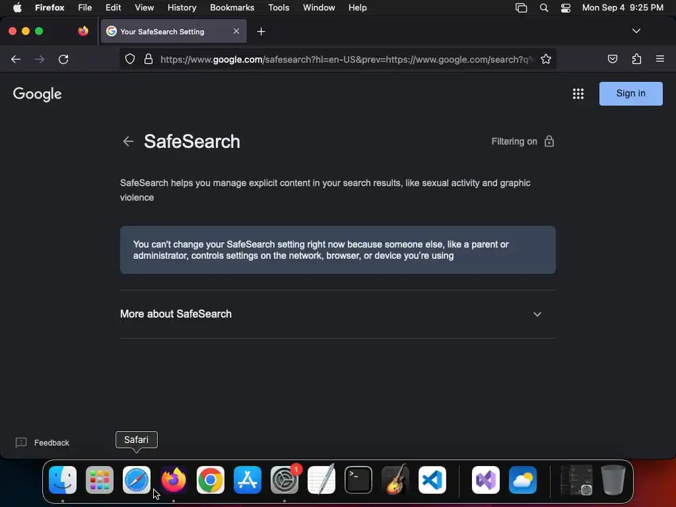
Task: Open the Help menu
Action: click(357, 8)
